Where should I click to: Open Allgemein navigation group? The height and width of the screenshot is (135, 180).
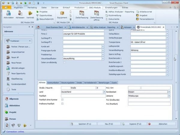tap(12, 99)
